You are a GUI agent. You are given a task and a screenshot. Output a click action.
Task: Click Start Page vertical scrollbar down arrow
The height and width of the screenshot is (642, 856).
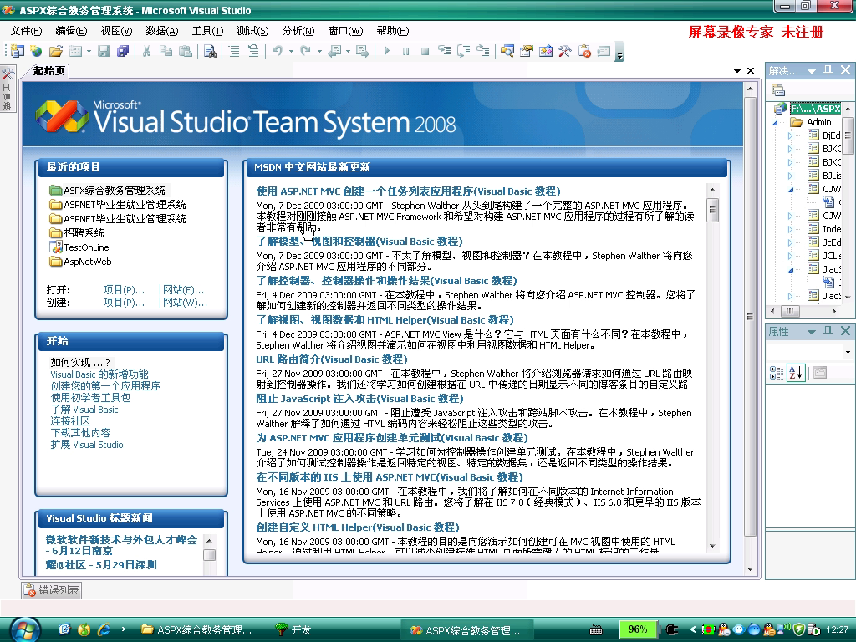click(750, 568)
